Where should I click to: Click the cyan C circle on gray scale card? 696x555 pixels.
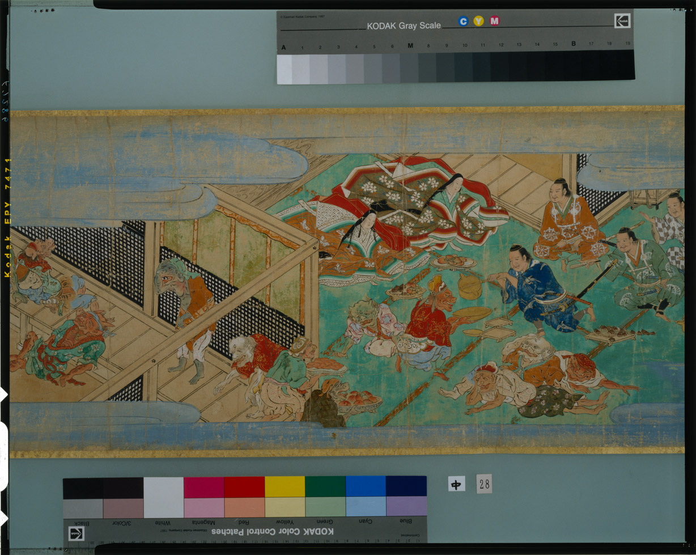coord(463,21)
